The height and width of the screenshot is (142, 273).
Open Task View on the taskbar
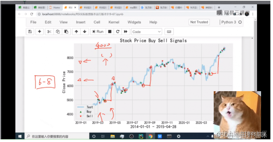(x=103, y=136)
